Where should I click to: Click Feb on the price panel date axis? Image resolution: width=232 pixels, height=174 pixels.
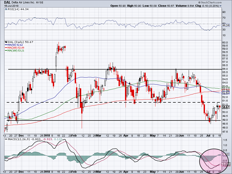(74, 135)
